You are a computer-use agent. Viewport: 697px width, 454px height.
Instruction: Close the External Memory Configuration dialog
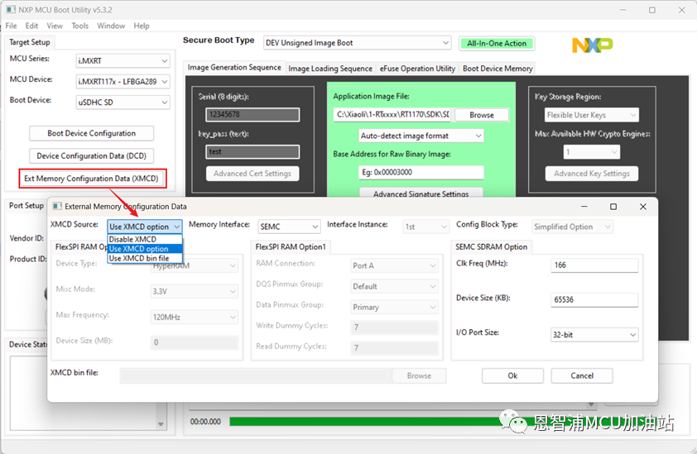coord(642,207)
